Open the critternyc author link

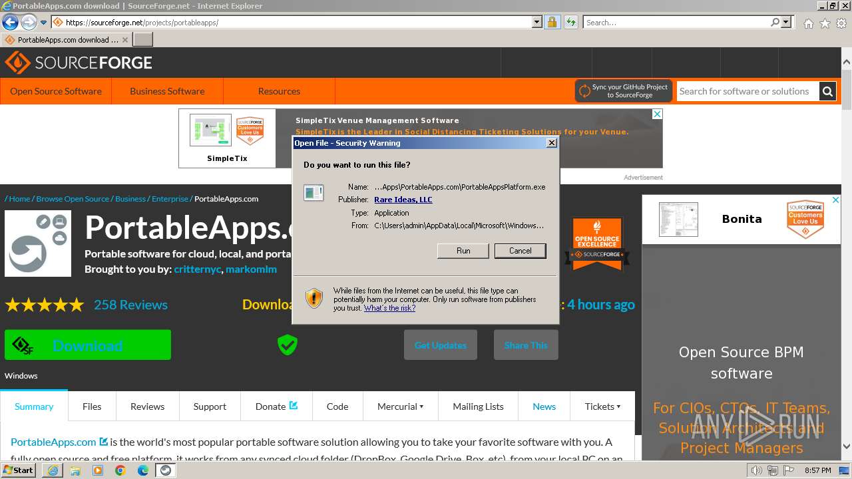(x=197, y=269)
